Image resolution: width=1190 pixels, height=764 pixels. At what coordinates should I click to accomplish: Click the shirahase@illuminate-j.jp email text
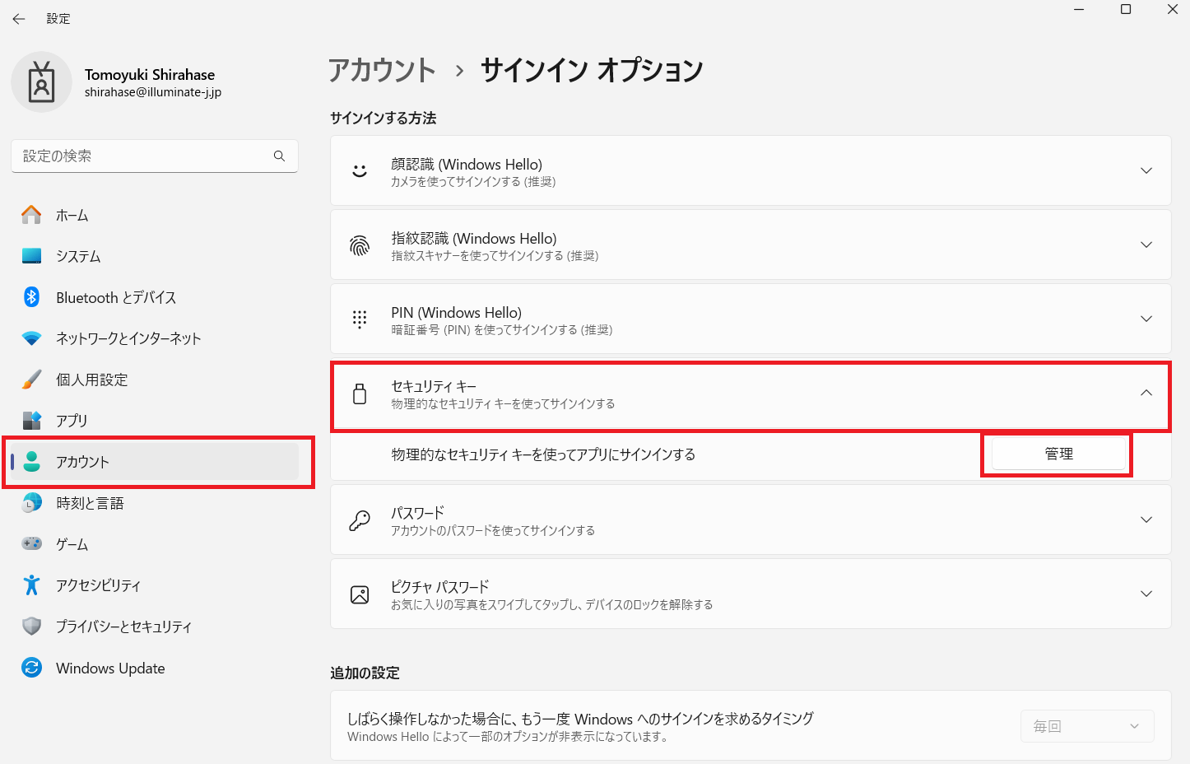[x=153, y=92]
